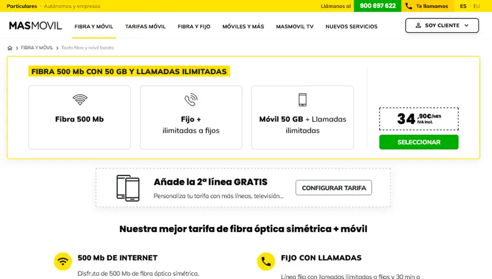Click the wifi icon above Fibra 500 Mb
Viewport: 492px width, 279px height.
click(x=80, y=99)
